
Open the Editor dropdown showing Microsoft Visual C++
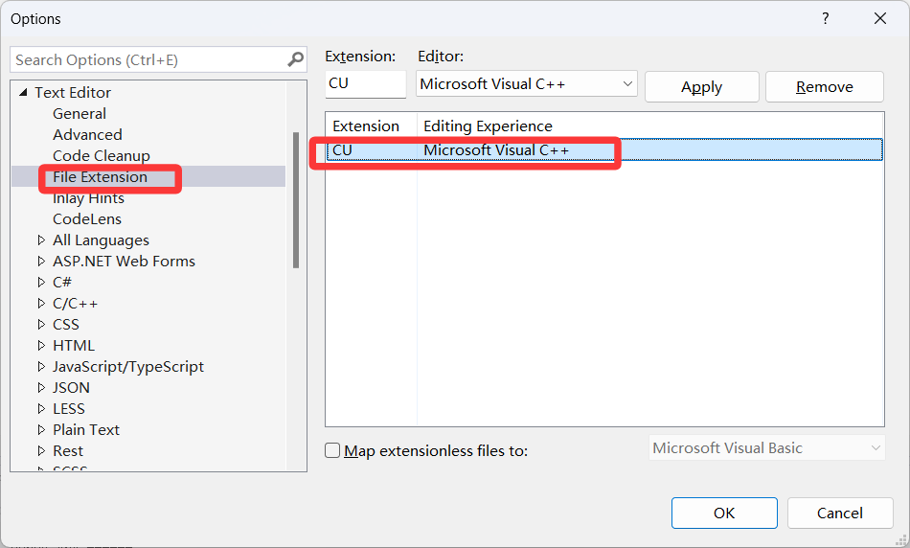coord(527,84)
